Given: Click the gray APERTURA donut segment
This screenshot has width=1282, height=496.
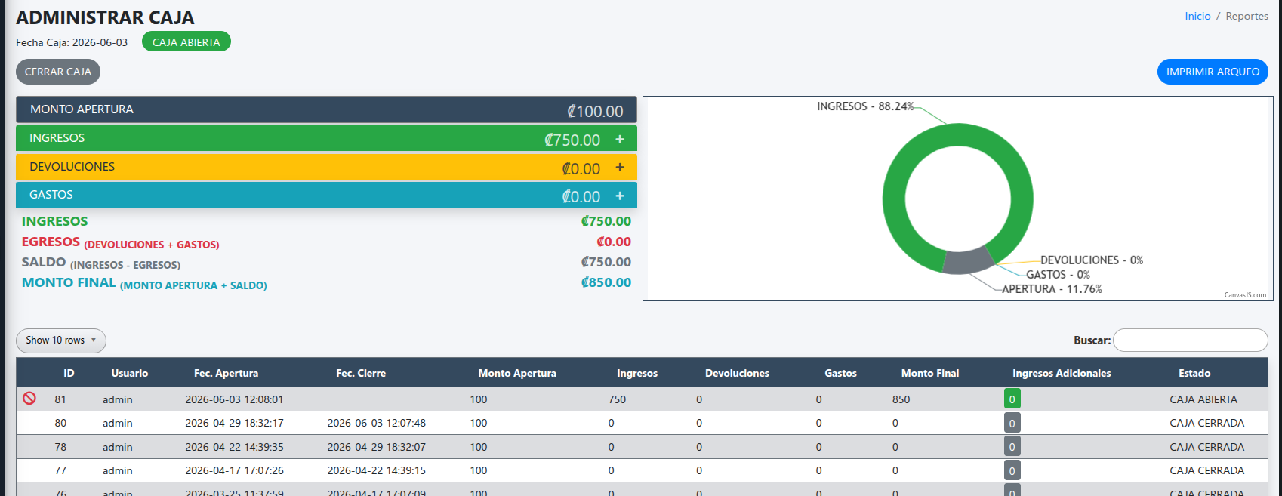Looking at the screenshot, I should click(969, 261).
